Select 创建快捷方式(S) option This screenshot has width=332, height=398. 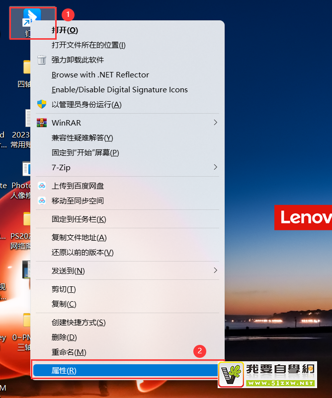coord(79,323)
